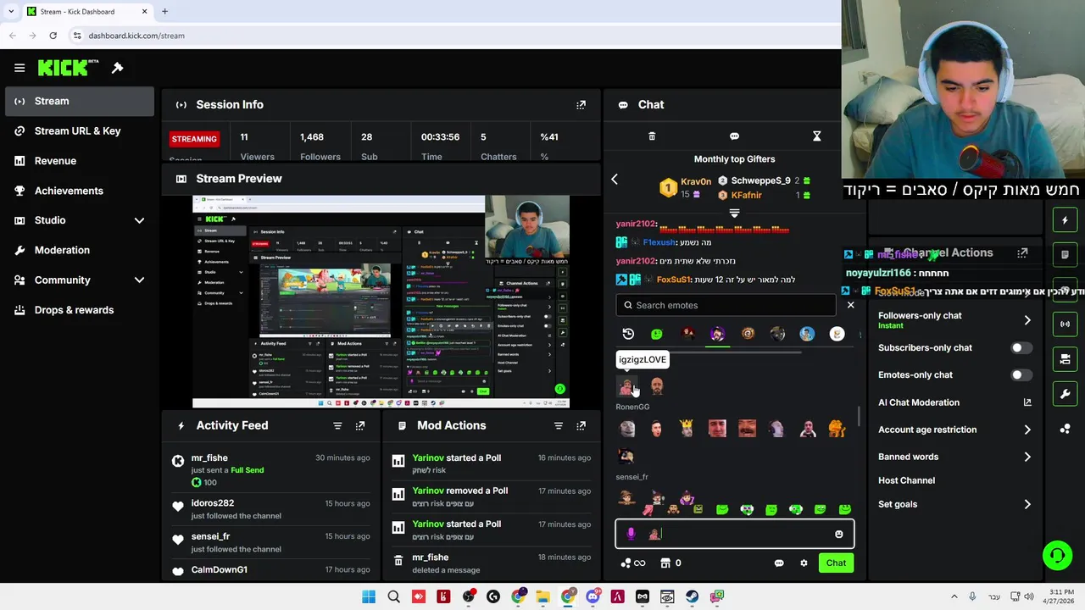Screen dimensions: 1085x610
Task: Toggle Emotes-only chat
Action: coord(1021,375)
